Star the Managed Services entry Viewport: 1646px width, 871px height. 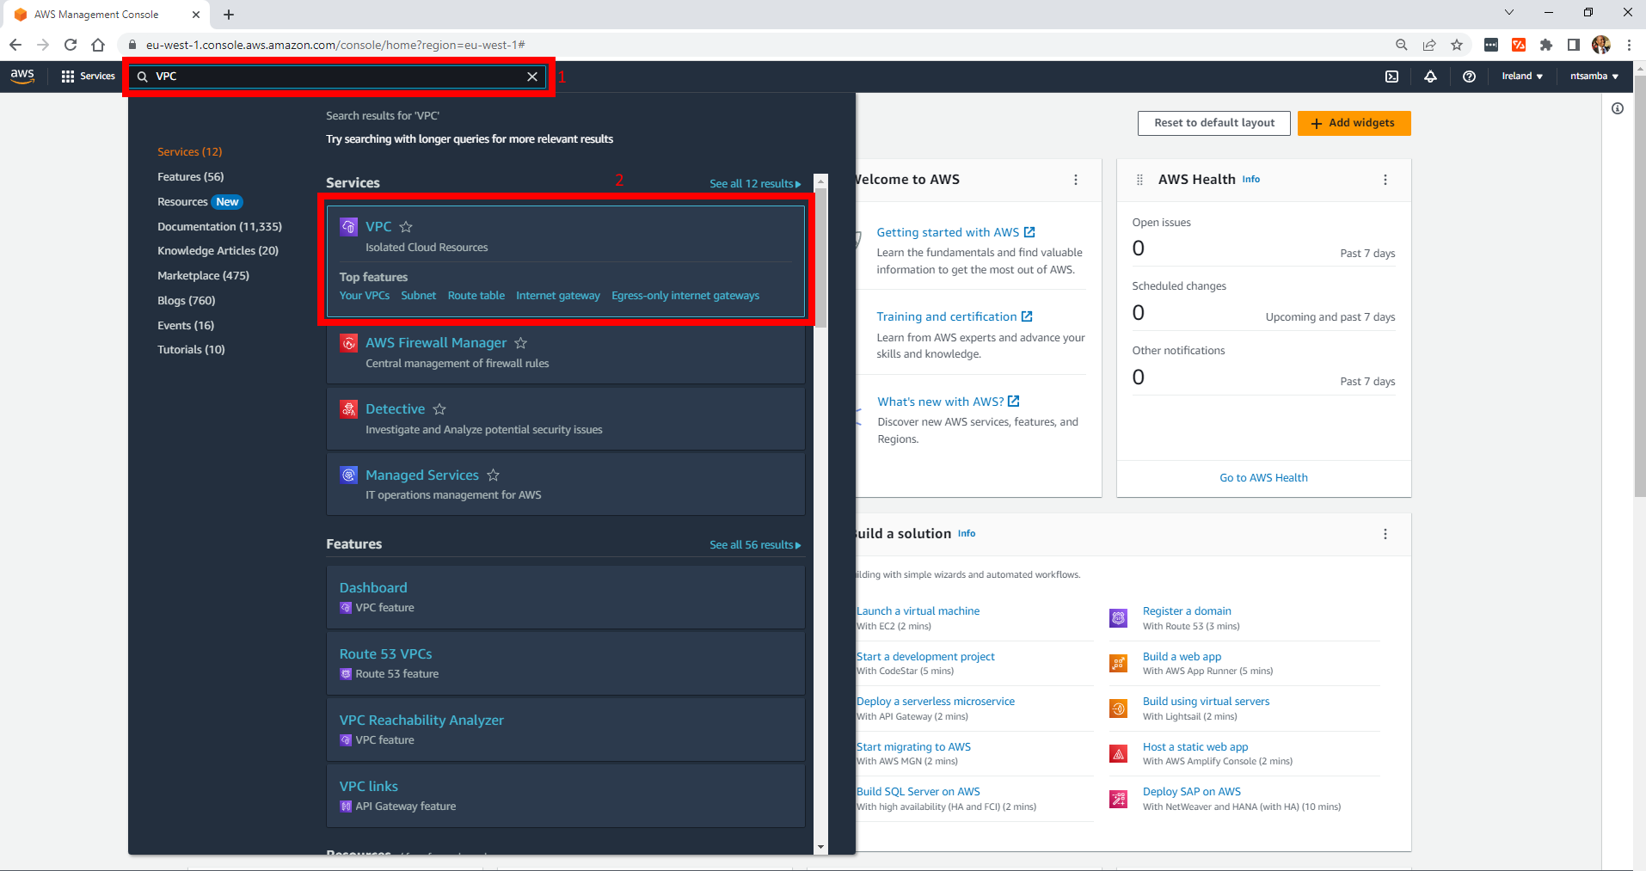pyautogui.click(x=493, y=475)
